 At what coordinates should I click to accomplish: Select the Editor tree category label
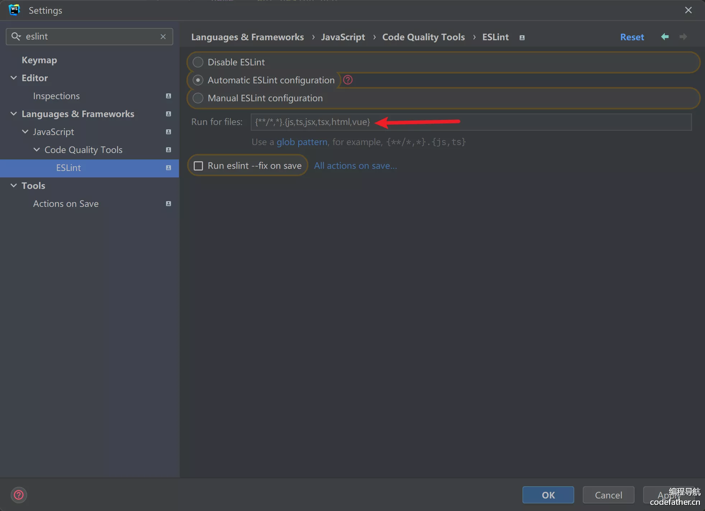(x=34, y=78)
